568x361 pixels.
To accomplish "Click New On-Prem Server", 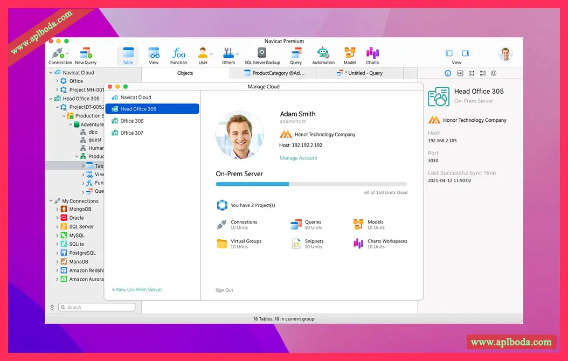I will (137, 290).
